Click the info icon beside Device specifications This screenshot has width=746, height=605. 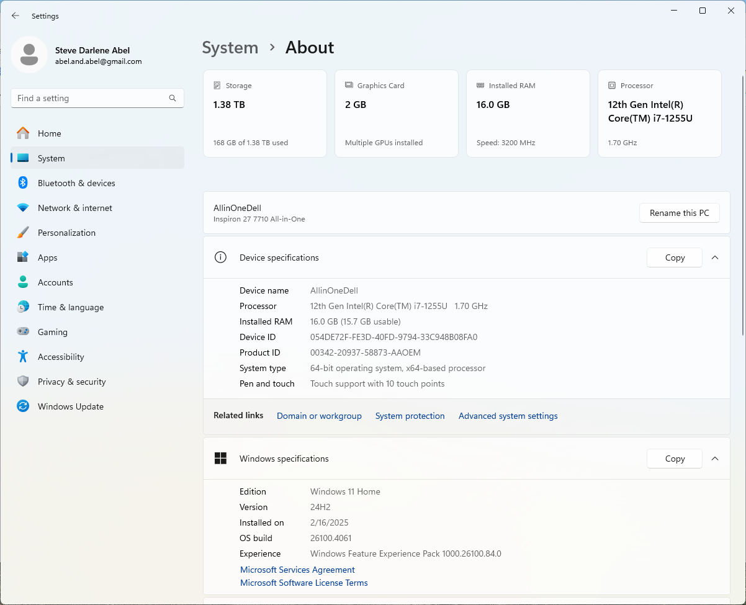pos(220,258)
